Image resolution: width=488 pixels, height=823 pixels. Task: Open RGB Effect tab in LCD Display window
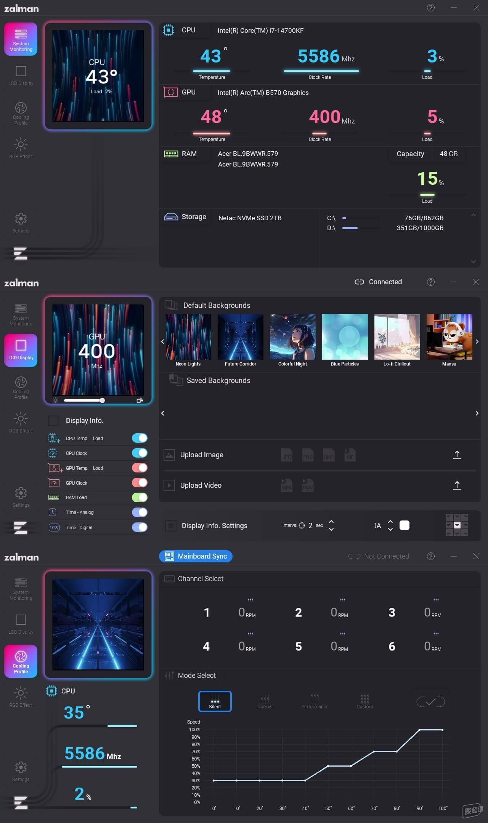click(21, 423)
